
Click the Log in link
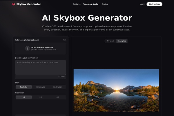click(x=142, y=4)
